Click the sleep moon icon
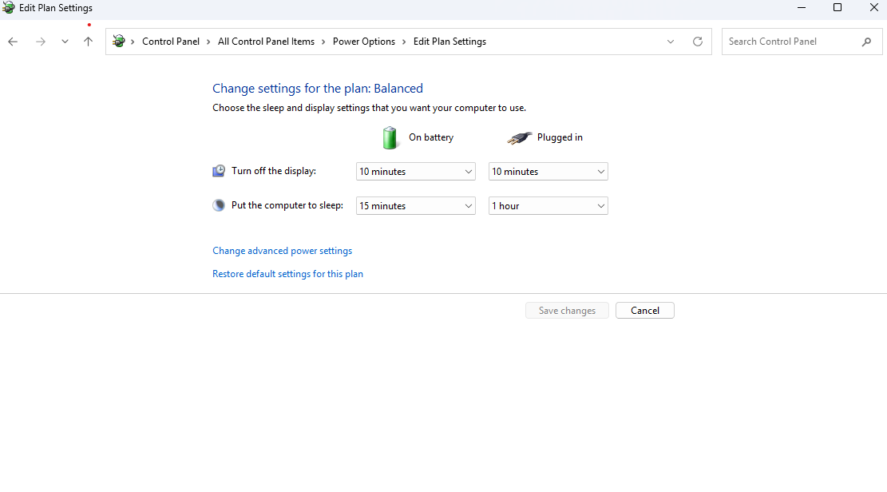This screenshot has height=492, width=887. coord(219,205)
